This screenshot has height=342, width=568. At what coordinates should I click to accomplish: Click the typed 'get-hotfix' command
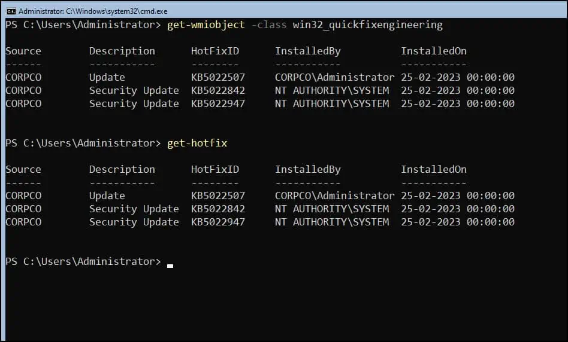coord(197,143)
